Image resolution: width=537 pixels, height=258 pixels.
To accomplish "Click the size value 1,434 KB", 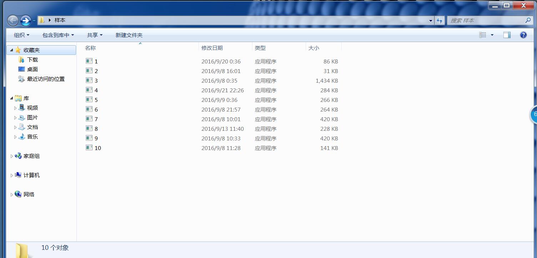I will (x=327, y=81).
